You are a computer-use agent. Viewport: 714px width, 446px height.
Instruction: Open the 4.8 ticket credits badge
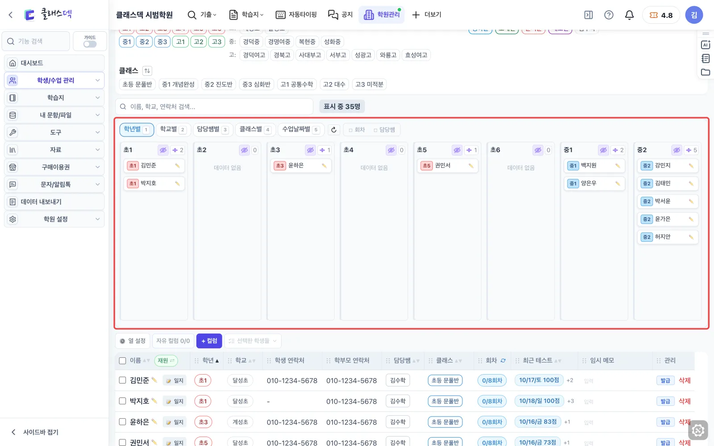(661, 15)
